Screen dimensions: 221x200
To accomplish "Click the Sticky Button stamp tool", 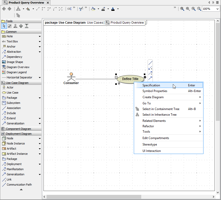I will tap(15, 26).
